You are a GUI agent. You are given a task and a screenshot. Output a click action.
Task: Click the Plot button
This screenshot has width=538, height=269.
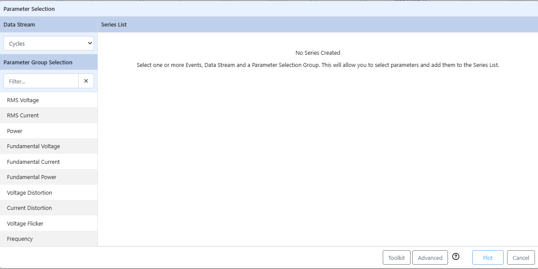[x=488, y=258]
